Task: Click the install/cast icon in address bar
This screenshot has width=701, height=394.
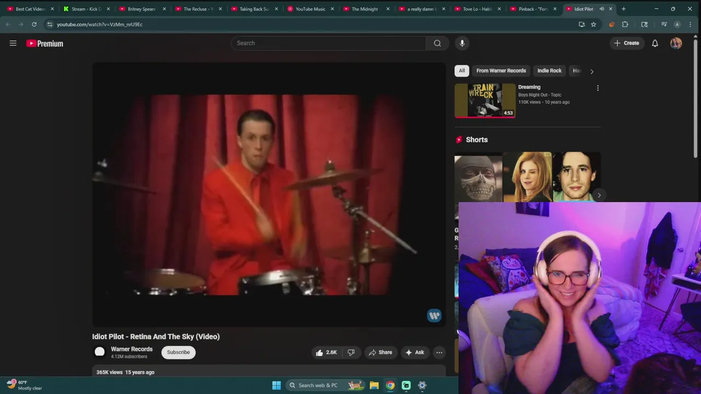Action: 582,24
